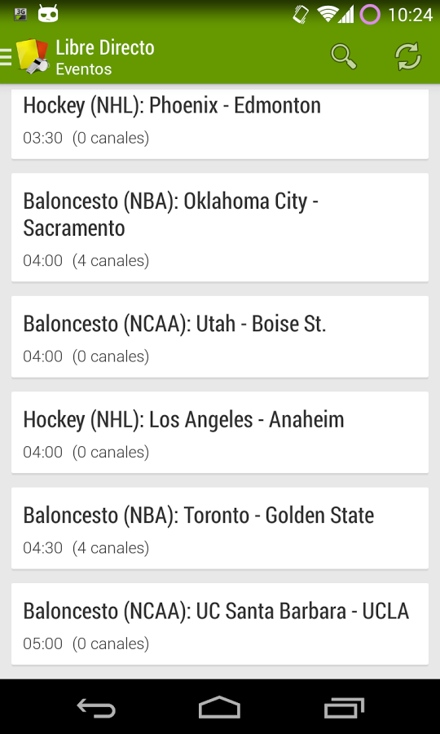The height and width of the screenshot is (734, 440).
Task: Tap the refresh events icon
Action: 407,56
